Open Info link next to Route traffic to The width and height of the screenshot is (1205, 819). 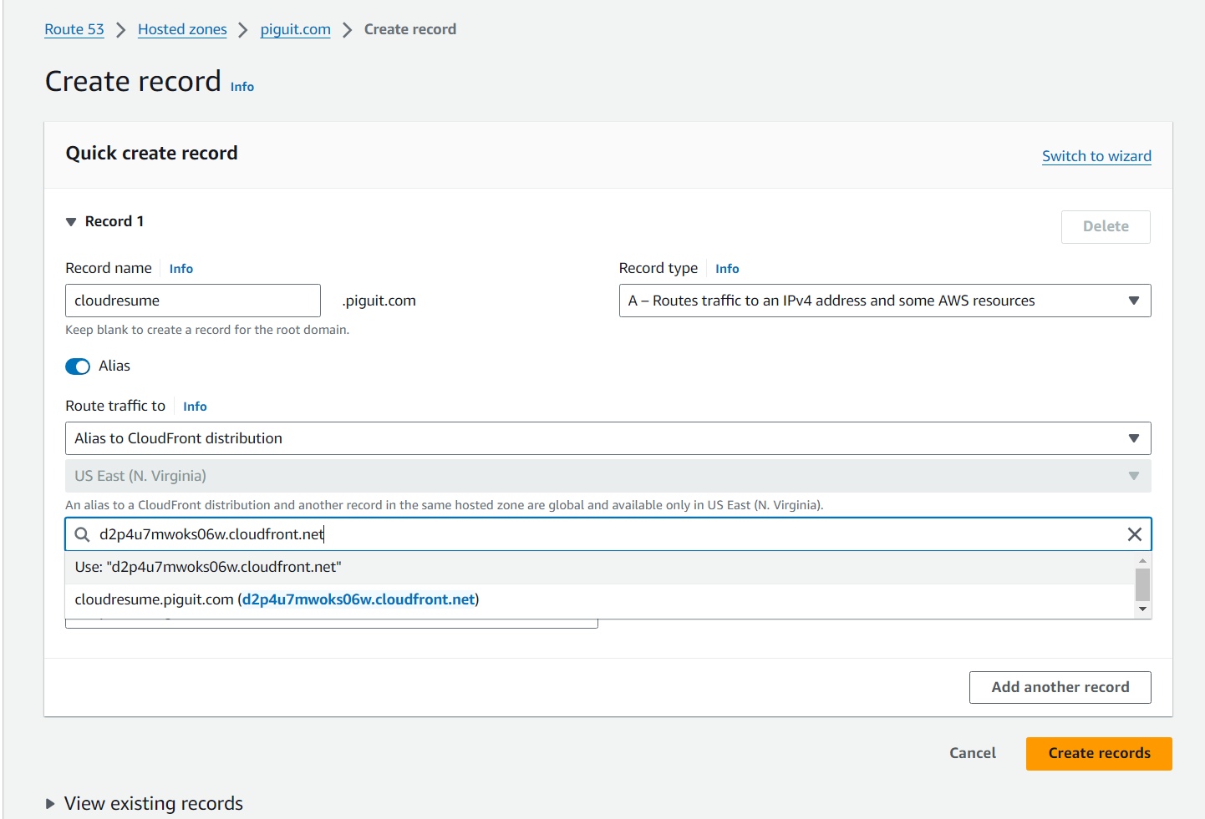point(195,407)
